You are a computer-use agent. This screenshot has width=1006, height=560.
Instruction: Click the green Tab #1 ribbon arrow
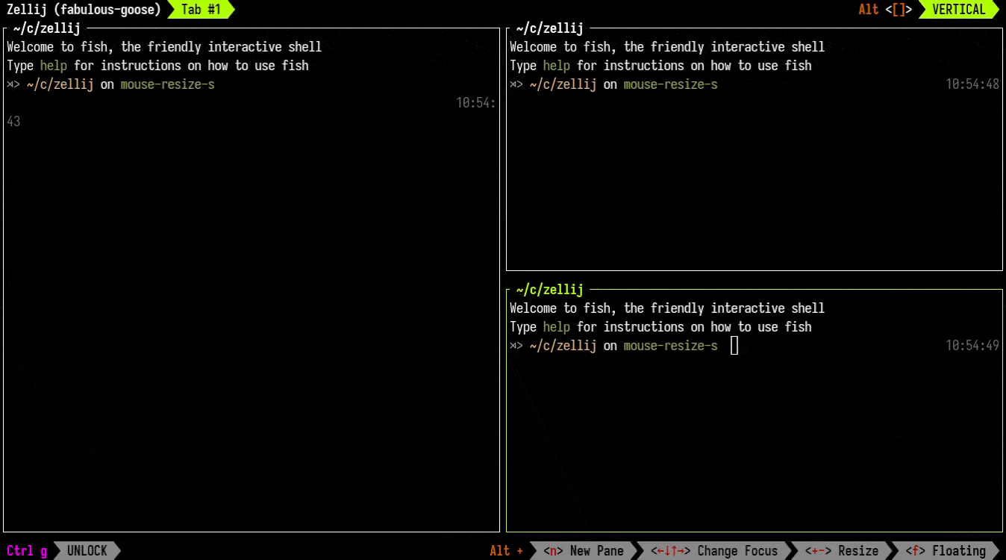[x=199, y=10]
